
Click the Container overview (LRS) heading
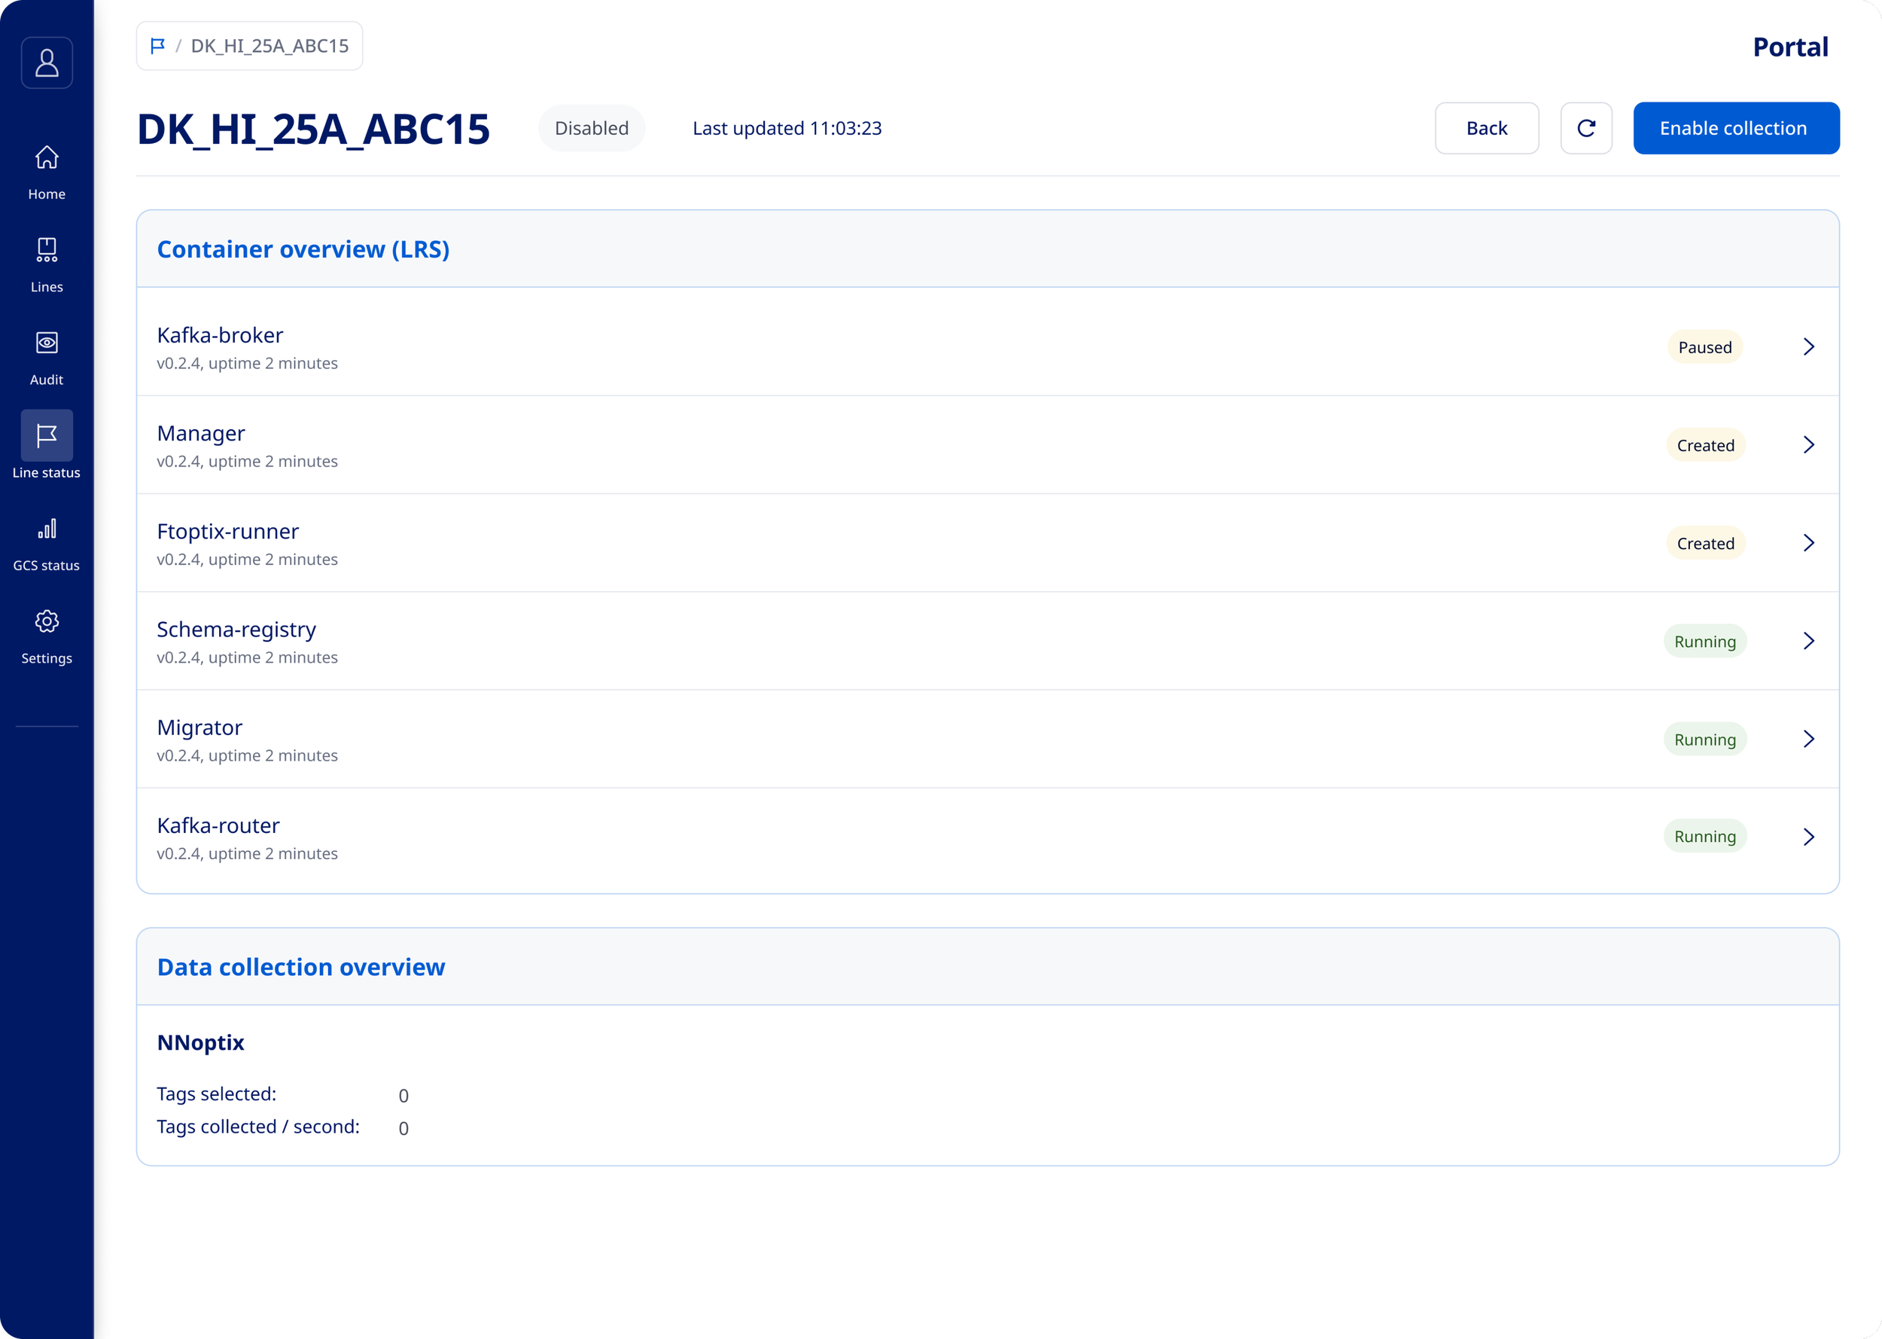(303, 249)
